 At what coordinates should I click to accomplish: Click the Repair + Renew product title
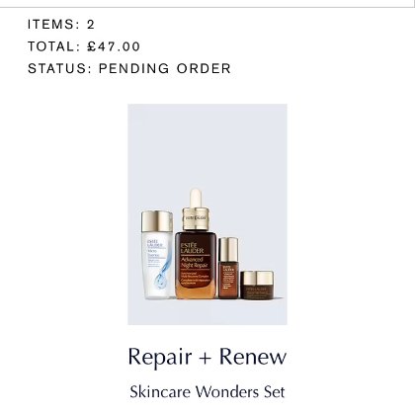click(207, 357)
